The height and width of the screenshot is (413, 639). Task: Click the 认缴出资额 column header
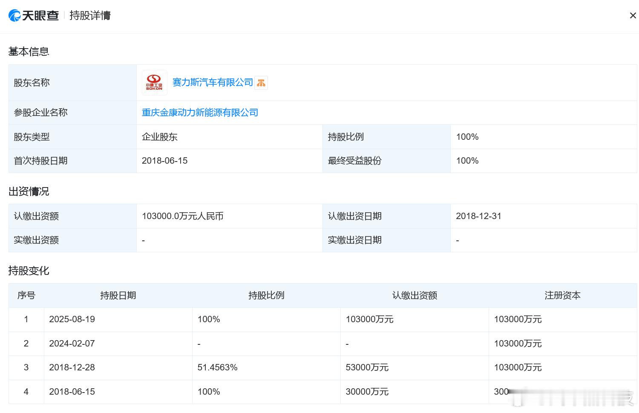point(414,295)
